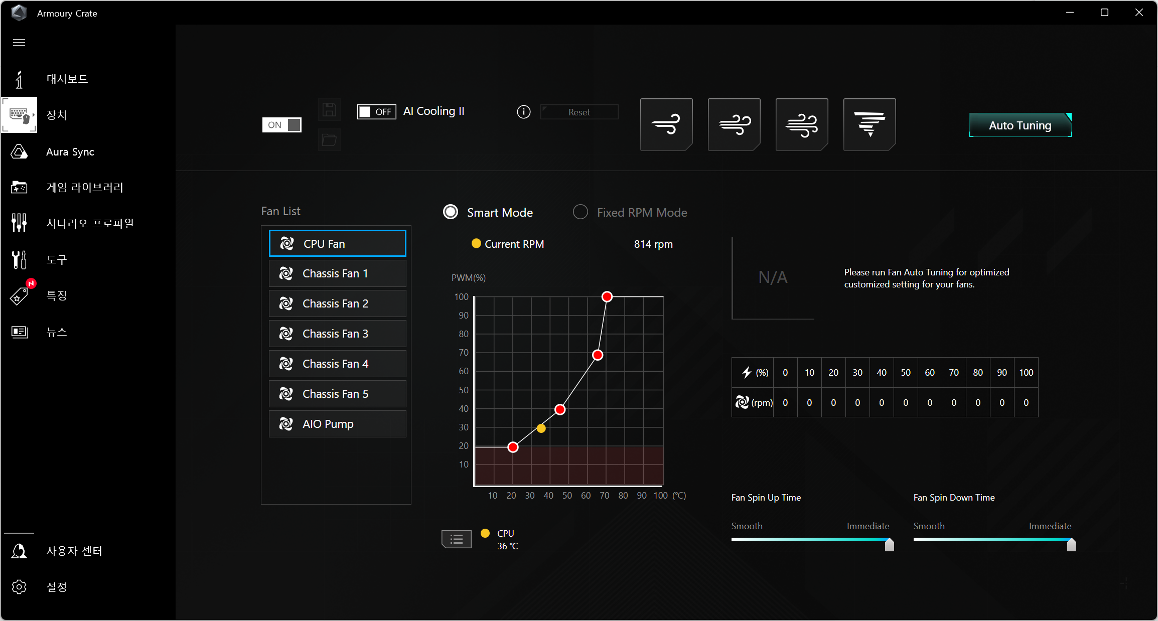Screen dimensions: 1158x621
Task: Toggle the AI Cooling II switch
Action: [376, 111]
